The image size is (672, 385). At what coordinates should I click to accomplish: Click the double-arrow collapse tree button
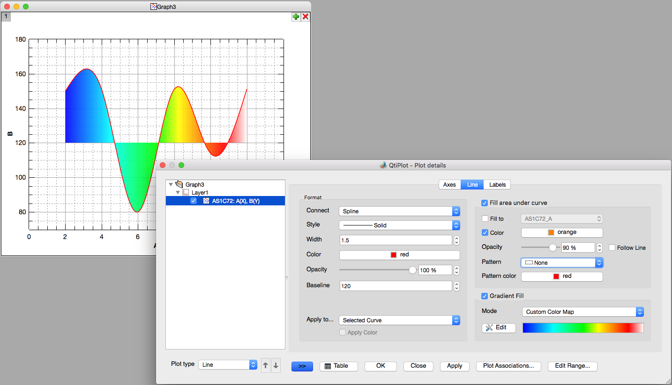[302, 366]
